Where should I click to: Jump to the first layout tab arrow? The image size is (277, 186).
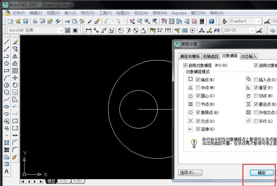coord(22,181)
